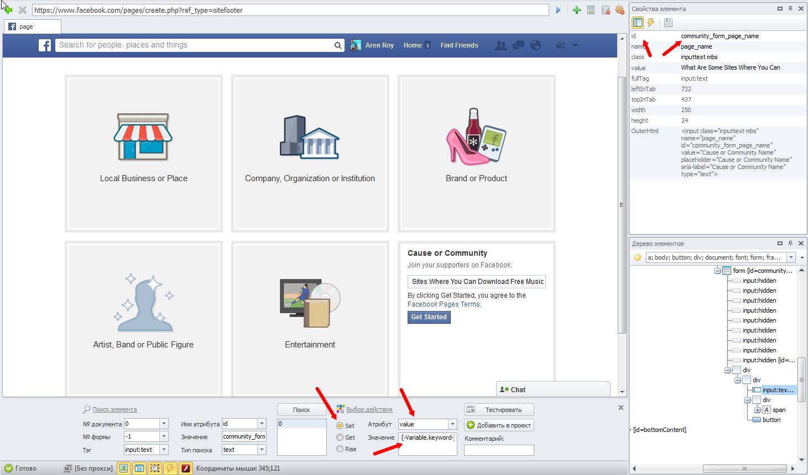Click the magnifier next to Поиск элемента
808x475 pixels.
pos(86,409)
